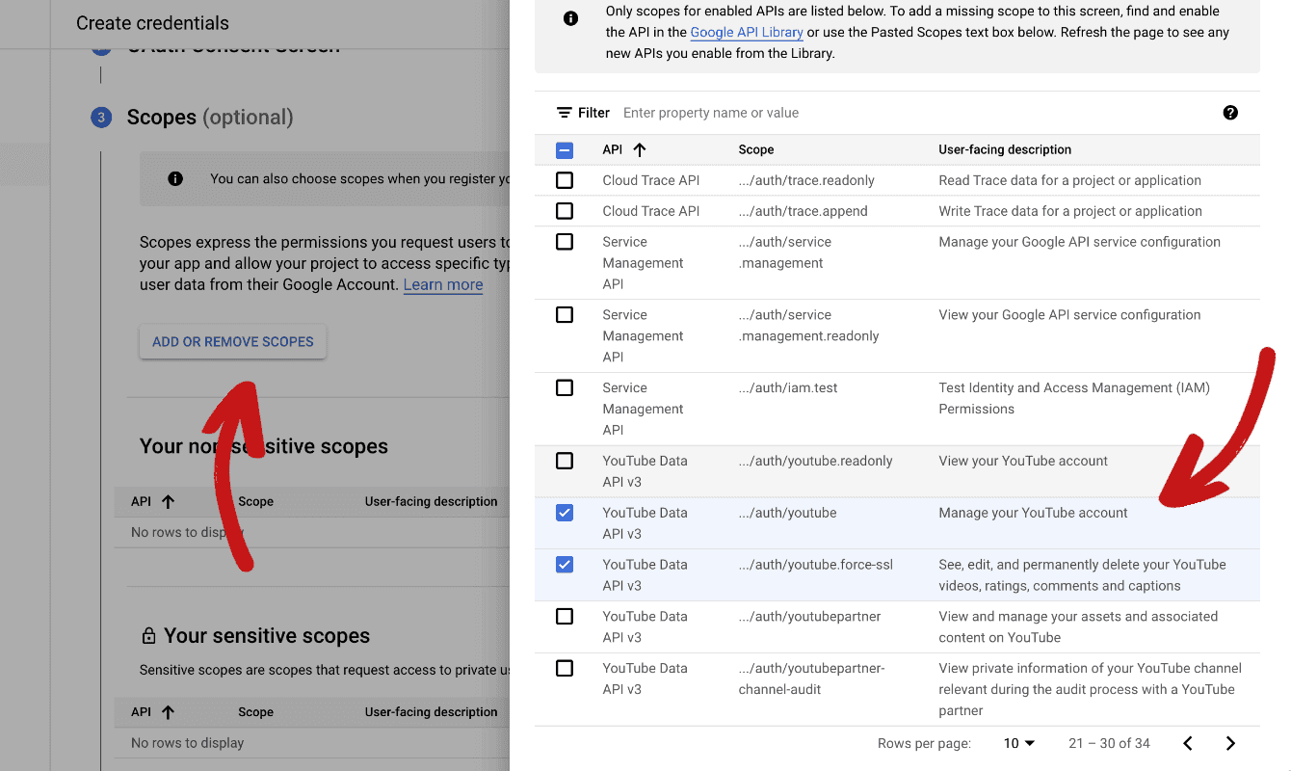Click 'Manage your Google API service configuration' text
Viewport: 1291px width, 771px height.
tap(1080, 242)
